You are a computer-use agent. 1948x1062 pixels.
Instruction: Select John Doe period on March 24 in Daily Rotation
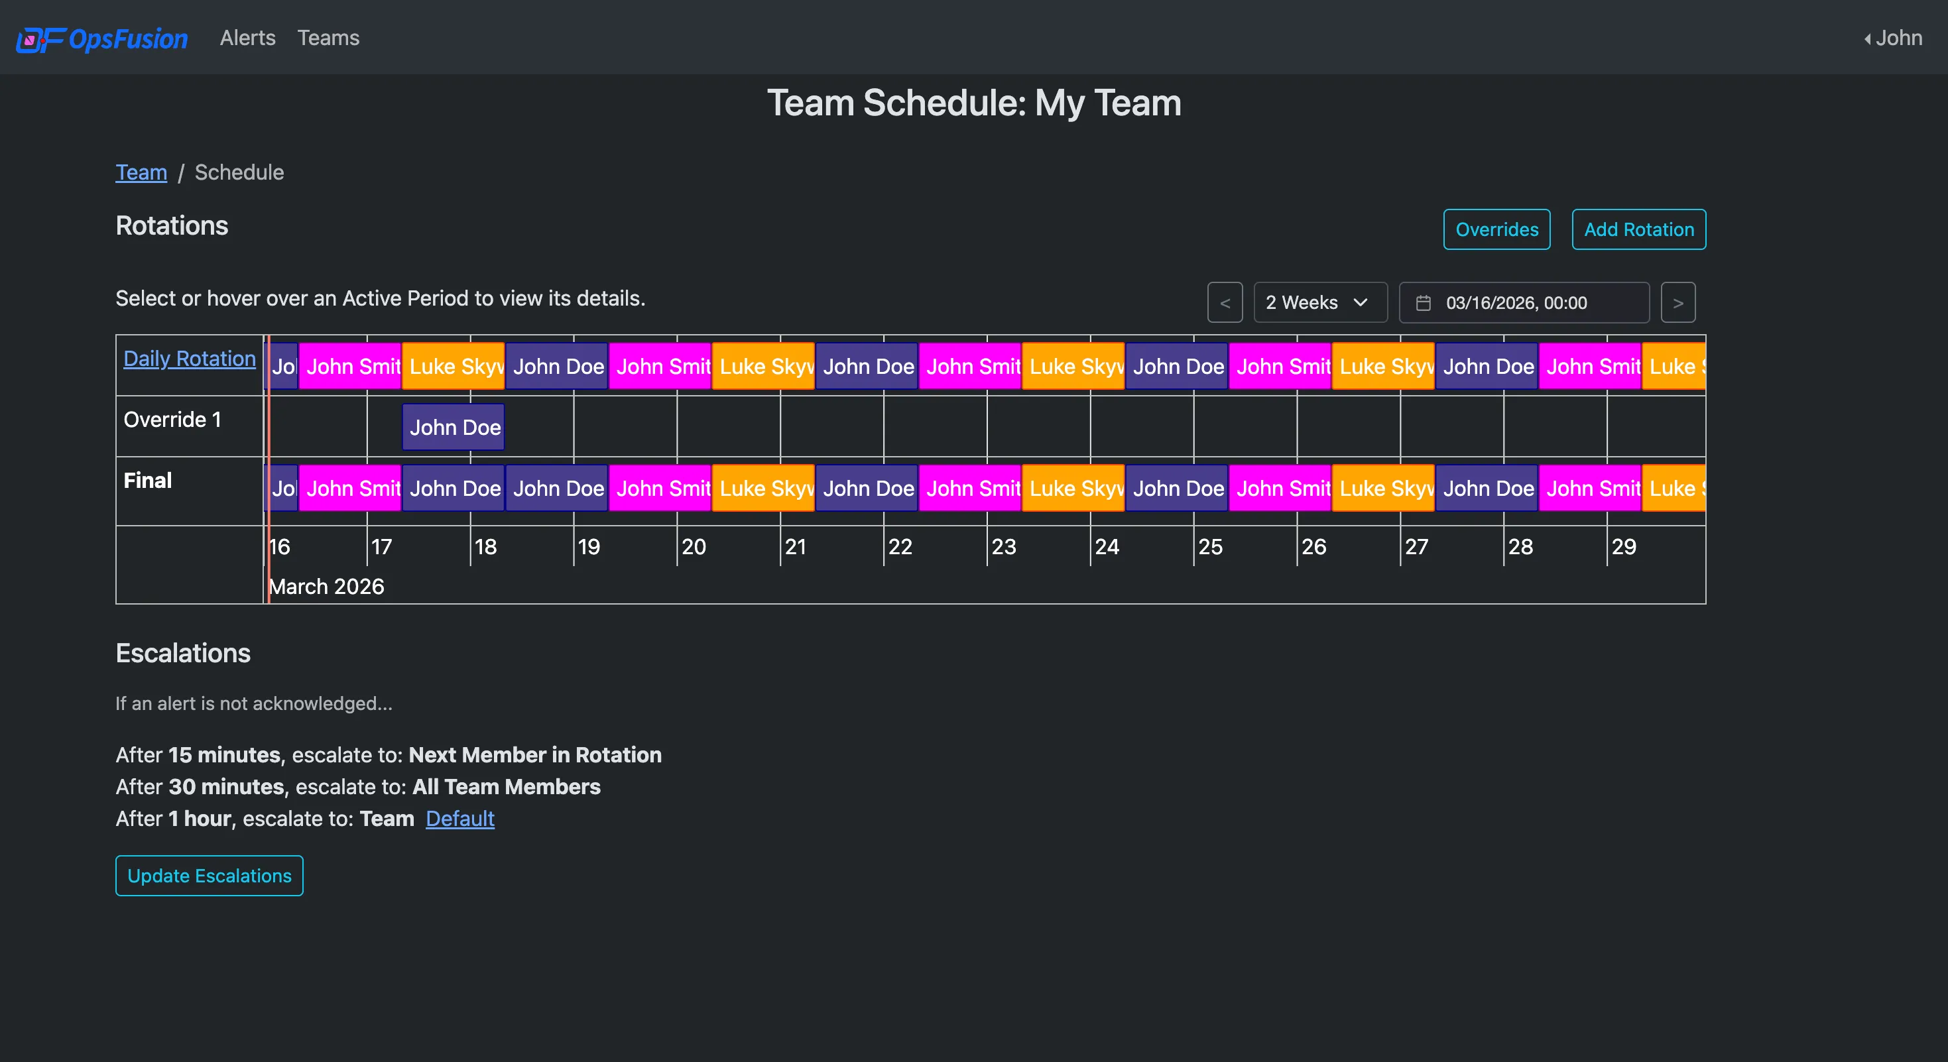1177,367
